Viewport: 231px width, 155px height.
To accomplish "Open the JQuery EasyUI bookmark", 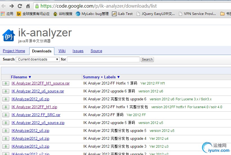I will (156, 14).
